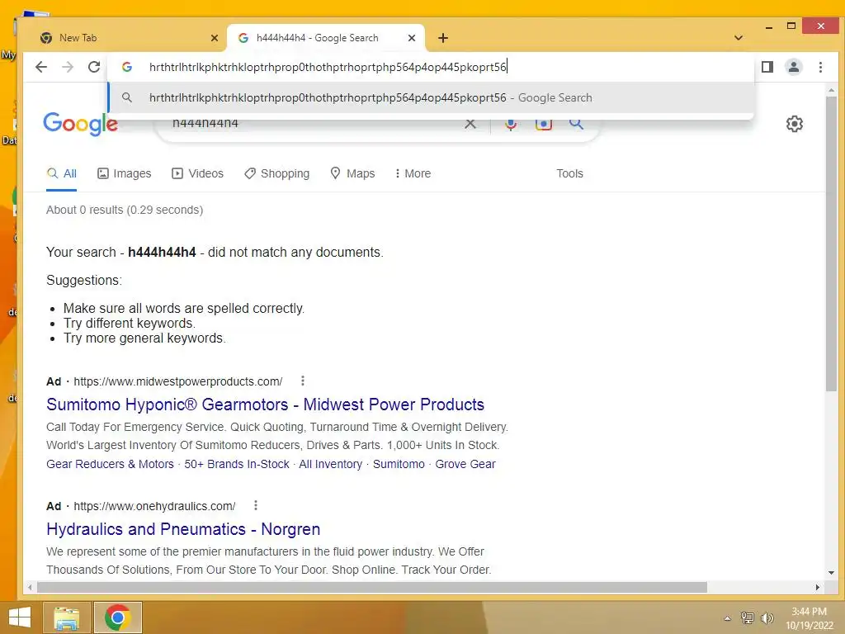Image resolution: width=845 pixels, height=634 pixels.
Task: Close the h444h44h4 Google Search tab
Action: 412,38
